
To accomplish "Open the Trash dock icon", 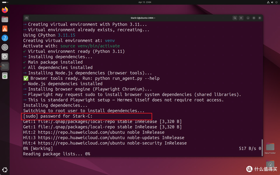I will pos(5,76).
